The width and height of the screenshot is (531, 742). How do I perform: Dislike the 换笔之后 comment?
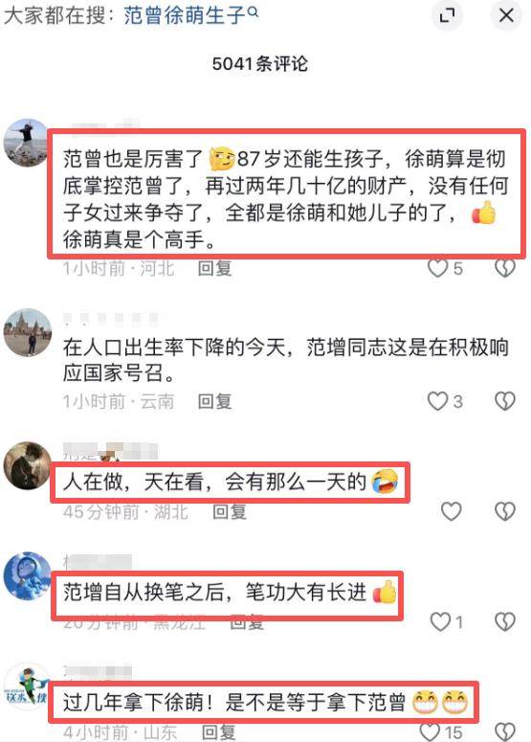pos(504,621)
